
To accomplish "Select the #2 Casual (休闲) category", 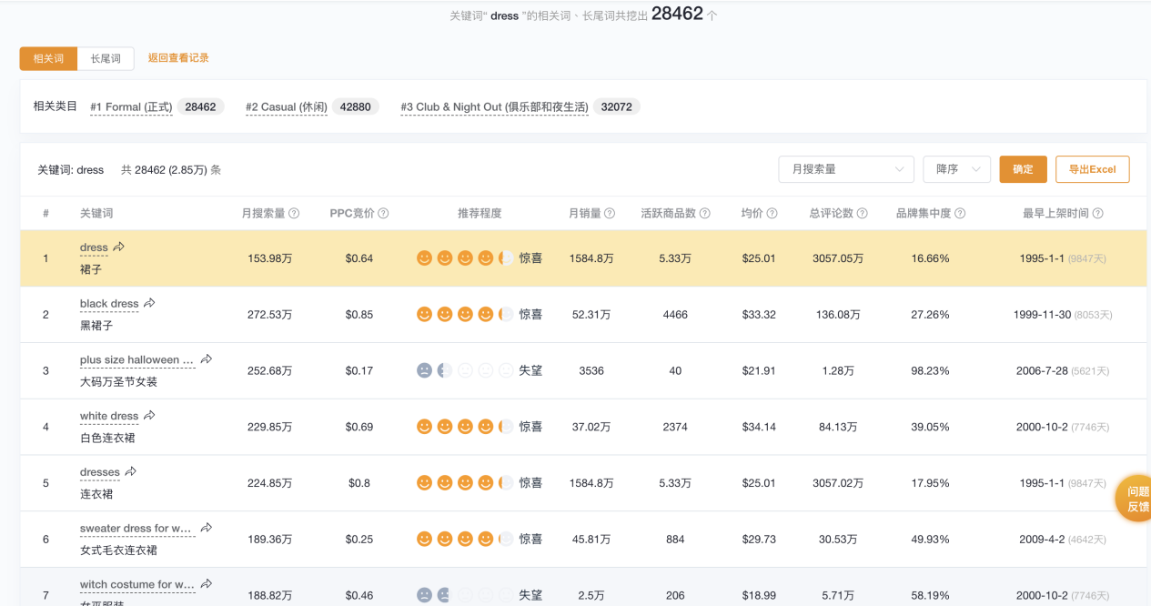I will [x=286, y=107].
